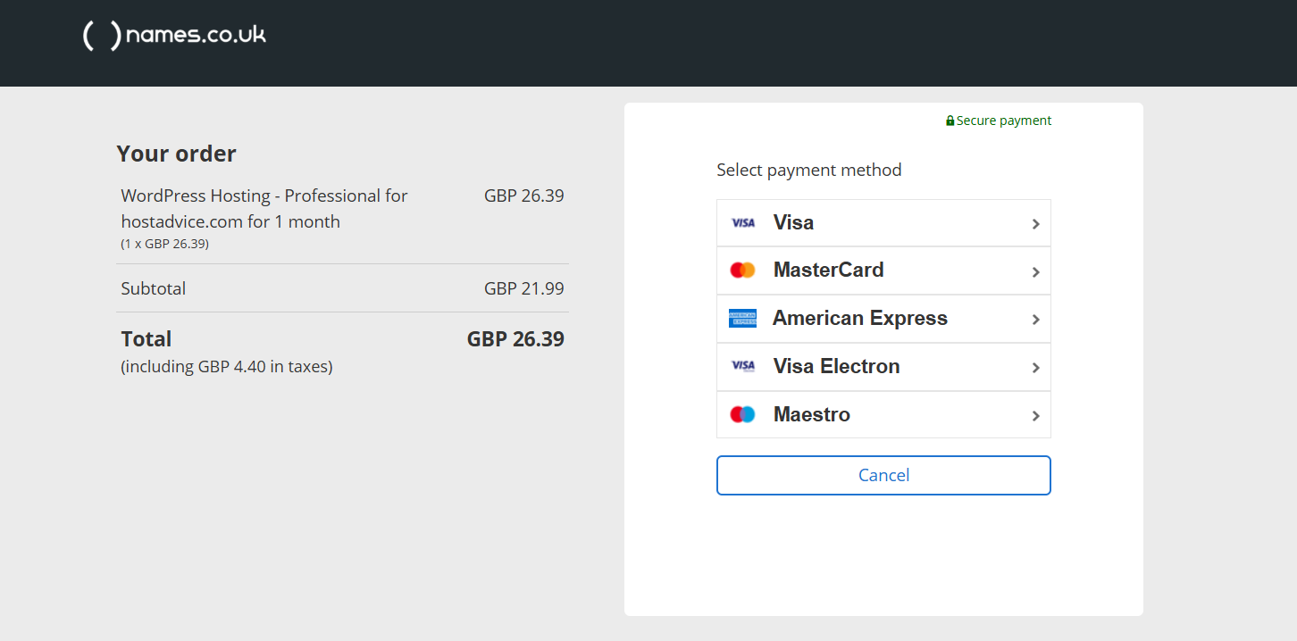Screen dimensions: 1297x641
Task: Click the bold Total label
Action: (x=146, y=339)
